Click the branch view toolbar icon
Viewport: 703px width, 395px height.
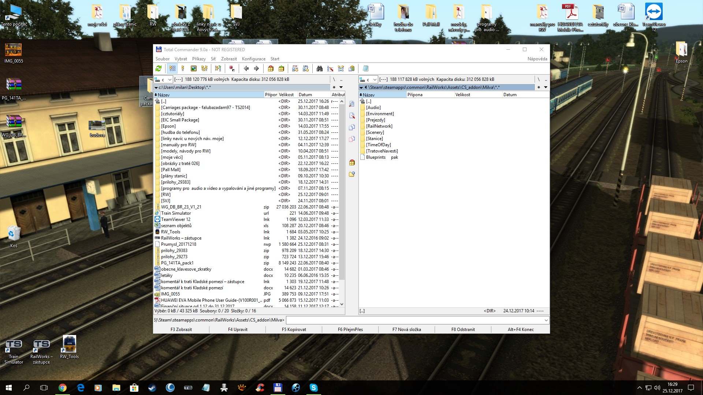[x=218, y=68]
